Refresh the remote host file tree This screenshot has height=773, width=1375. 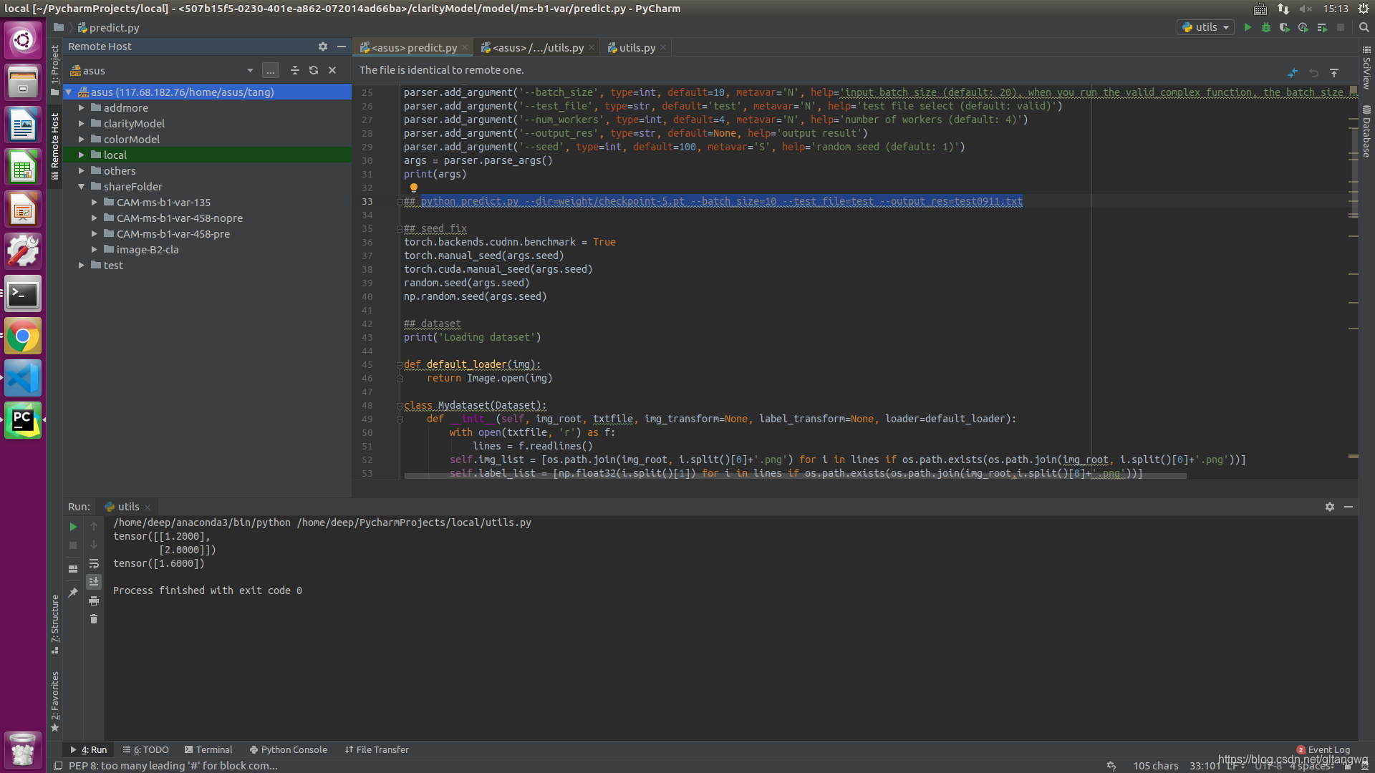pos(314,70)
